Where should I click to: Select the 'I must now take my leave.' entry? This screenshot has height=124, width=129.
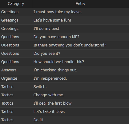click(x=58, y=12)
